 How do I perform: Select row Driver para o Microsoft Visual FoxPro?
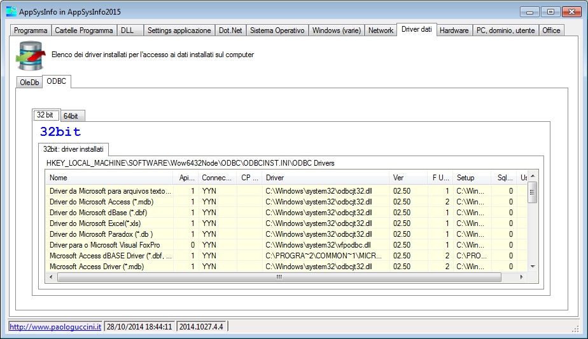(x=286, y=245)
